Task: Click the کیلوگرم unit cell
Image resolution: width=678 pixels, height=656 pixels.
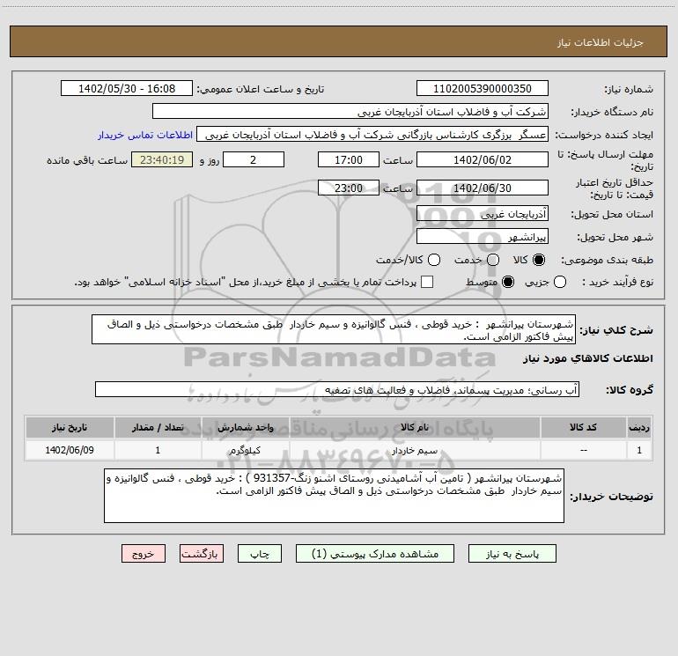Action: (245, 450)
